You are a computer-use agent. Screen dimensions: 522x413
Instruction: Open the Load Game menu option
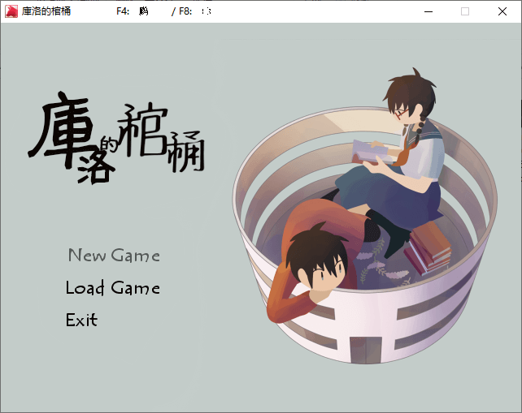point(112,288)
